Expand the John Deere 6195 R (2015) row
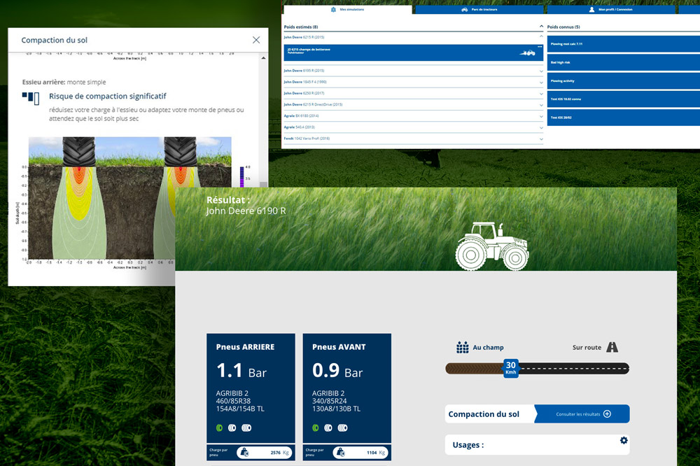700x466 pixels. point(541,71)
